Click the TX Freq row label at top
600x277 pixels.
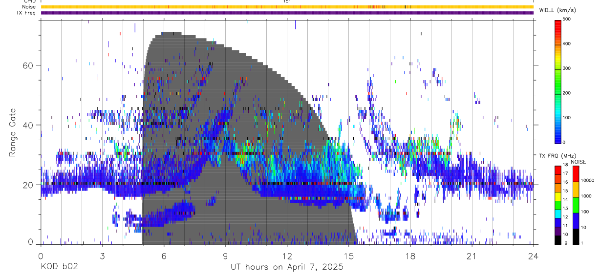pos(26,13)
